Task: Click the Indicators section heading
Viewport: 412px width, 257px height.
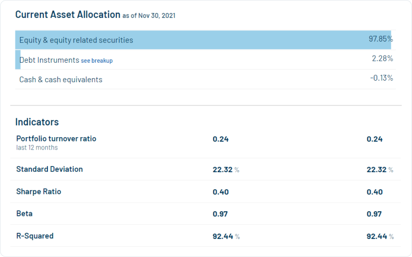Action: point(37,122)
